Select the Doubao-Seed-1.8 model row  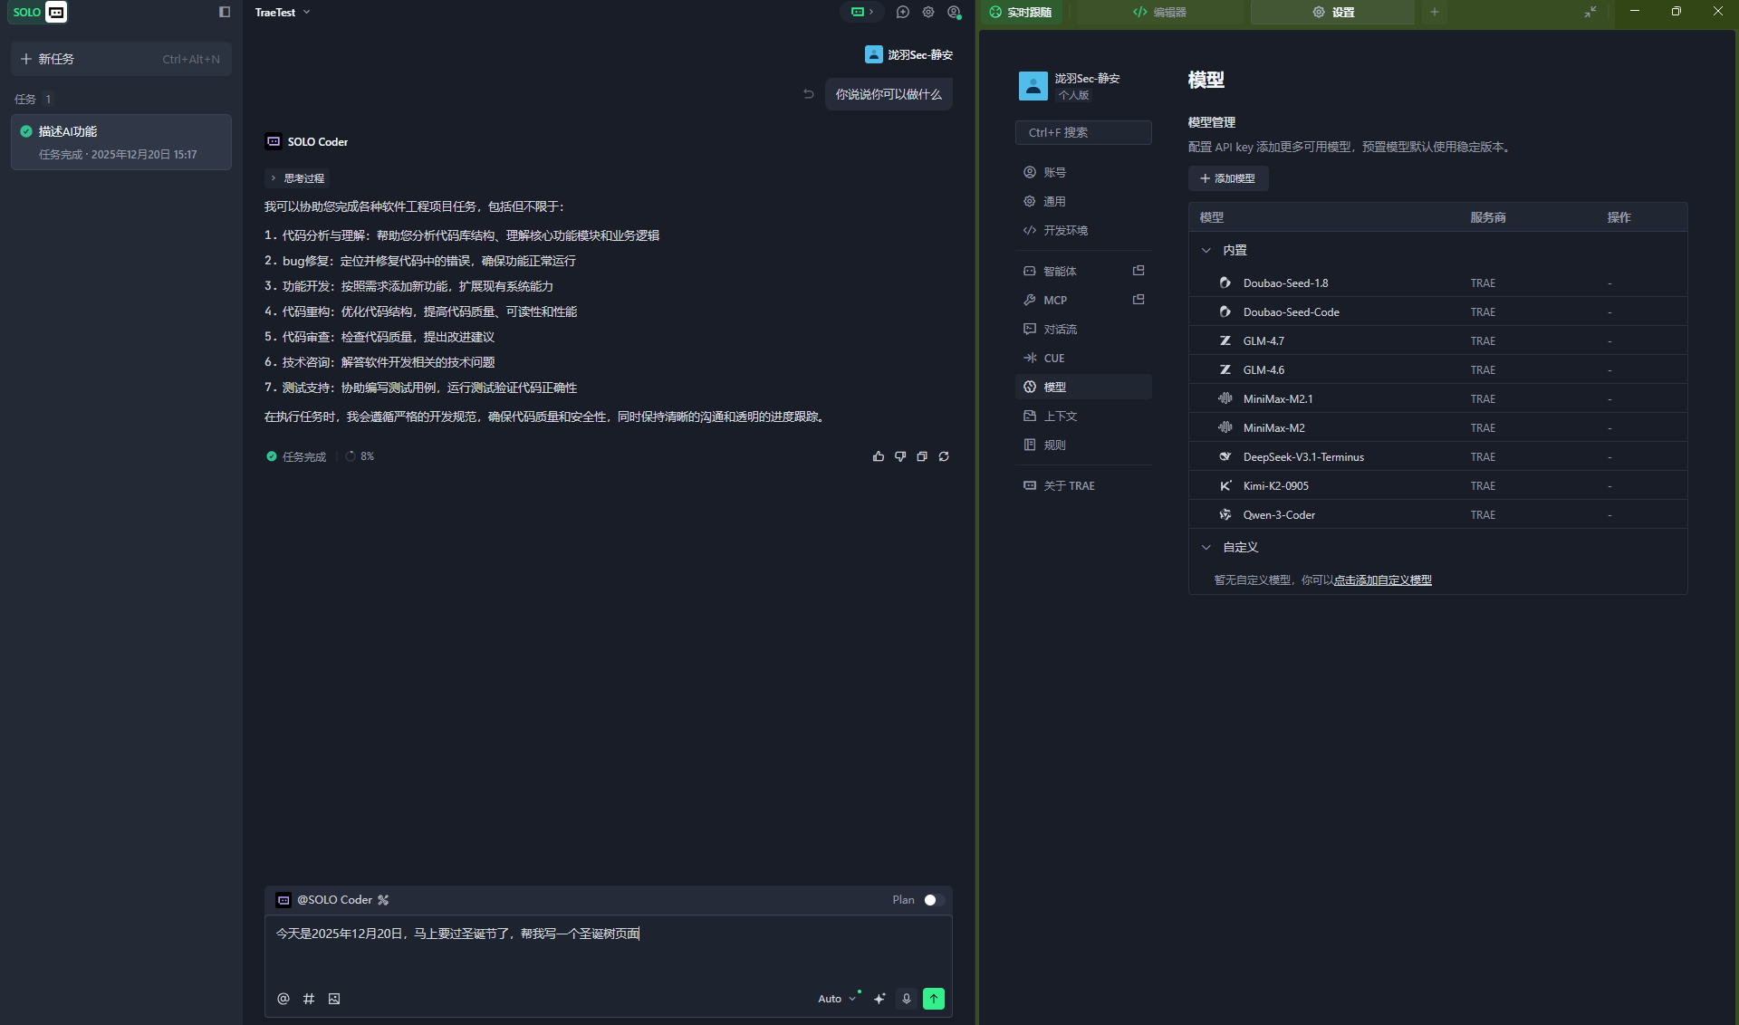coord(1437,283)
